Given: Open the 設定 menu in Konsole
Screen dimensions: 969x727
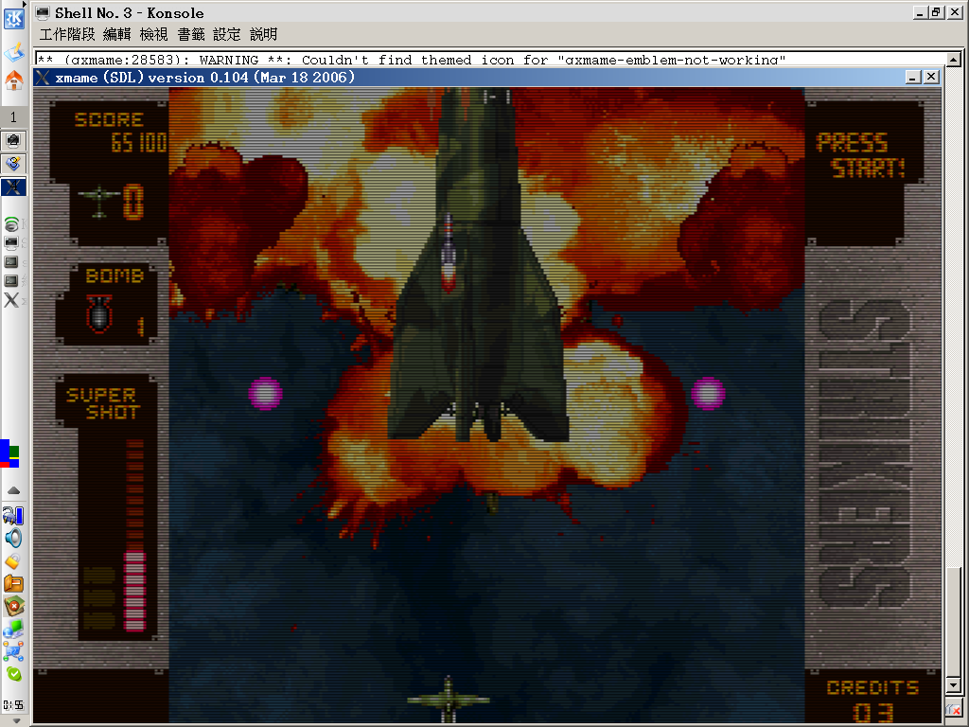Looking at the screenshot, I should pos(226,35).
